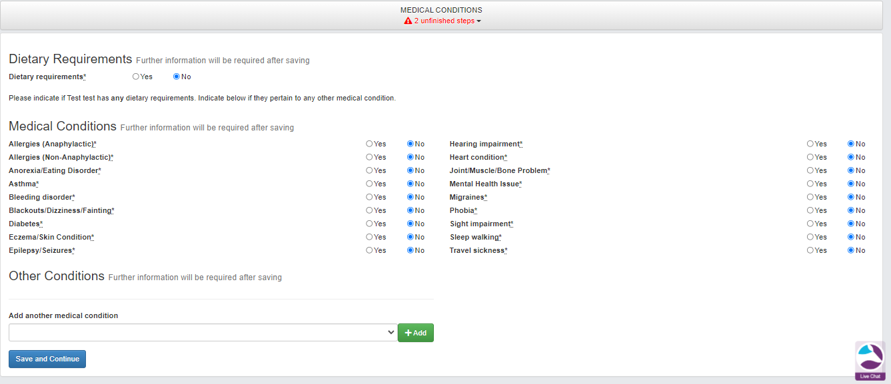
Task: Select Yes for Migraines
Action: pos(810,197)
